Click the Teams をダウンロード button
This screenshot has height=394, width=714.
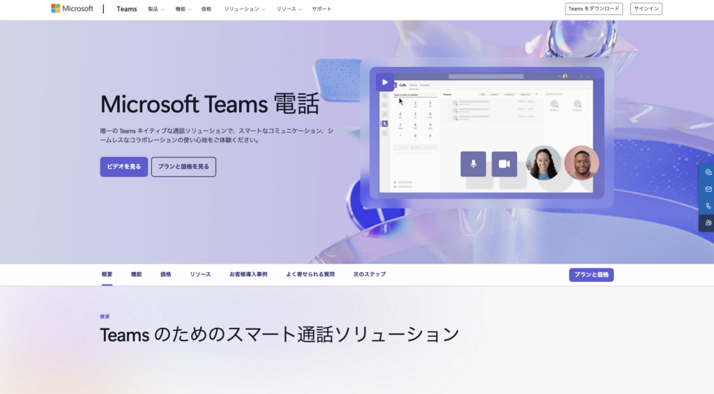click(x=594, y=8)
